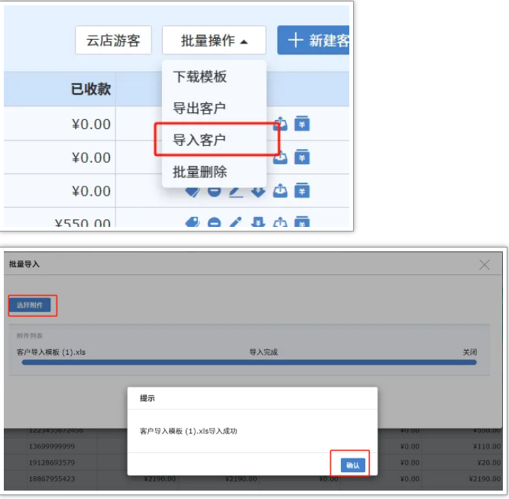Select the 导入客户 menu entry
This screenshot has height=499, width=509.
(x=199, y=141)
